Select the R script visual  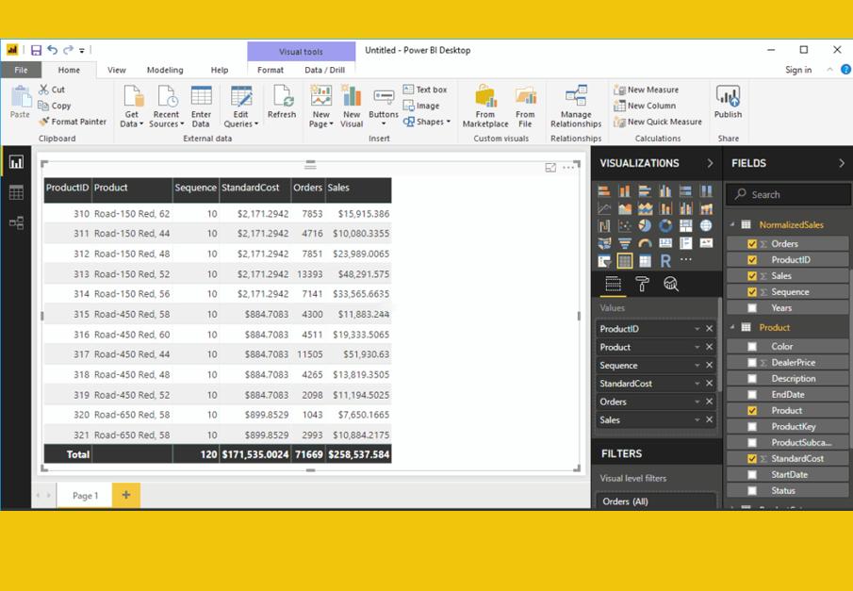[665, 261]
